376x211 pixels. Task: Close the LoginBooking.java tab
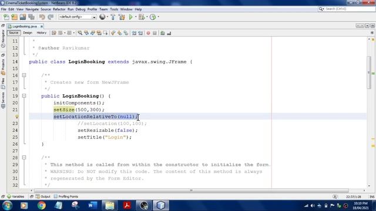[42, 26]
